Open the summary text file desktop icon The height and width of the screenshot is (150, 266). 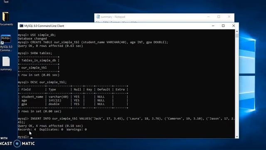pyautogui.click(x=6, y=63)
